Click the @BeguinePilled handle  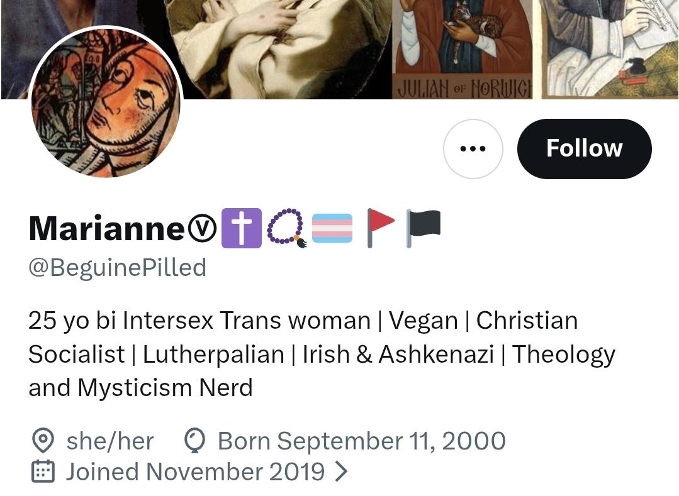pyautogui.click(x=118, y=268)
